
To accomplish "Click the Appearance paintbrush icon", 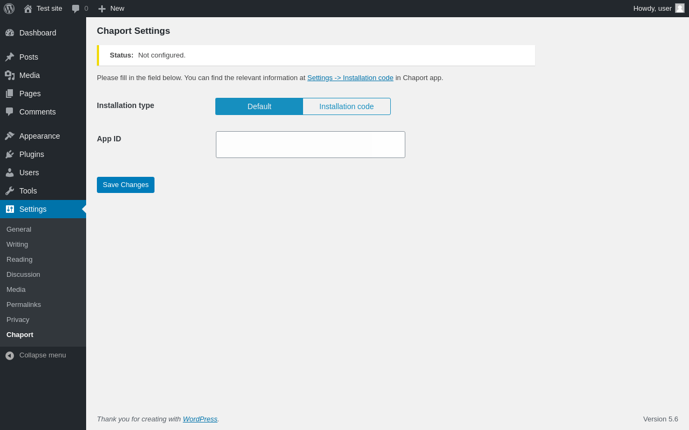I will tap(10, 136).
